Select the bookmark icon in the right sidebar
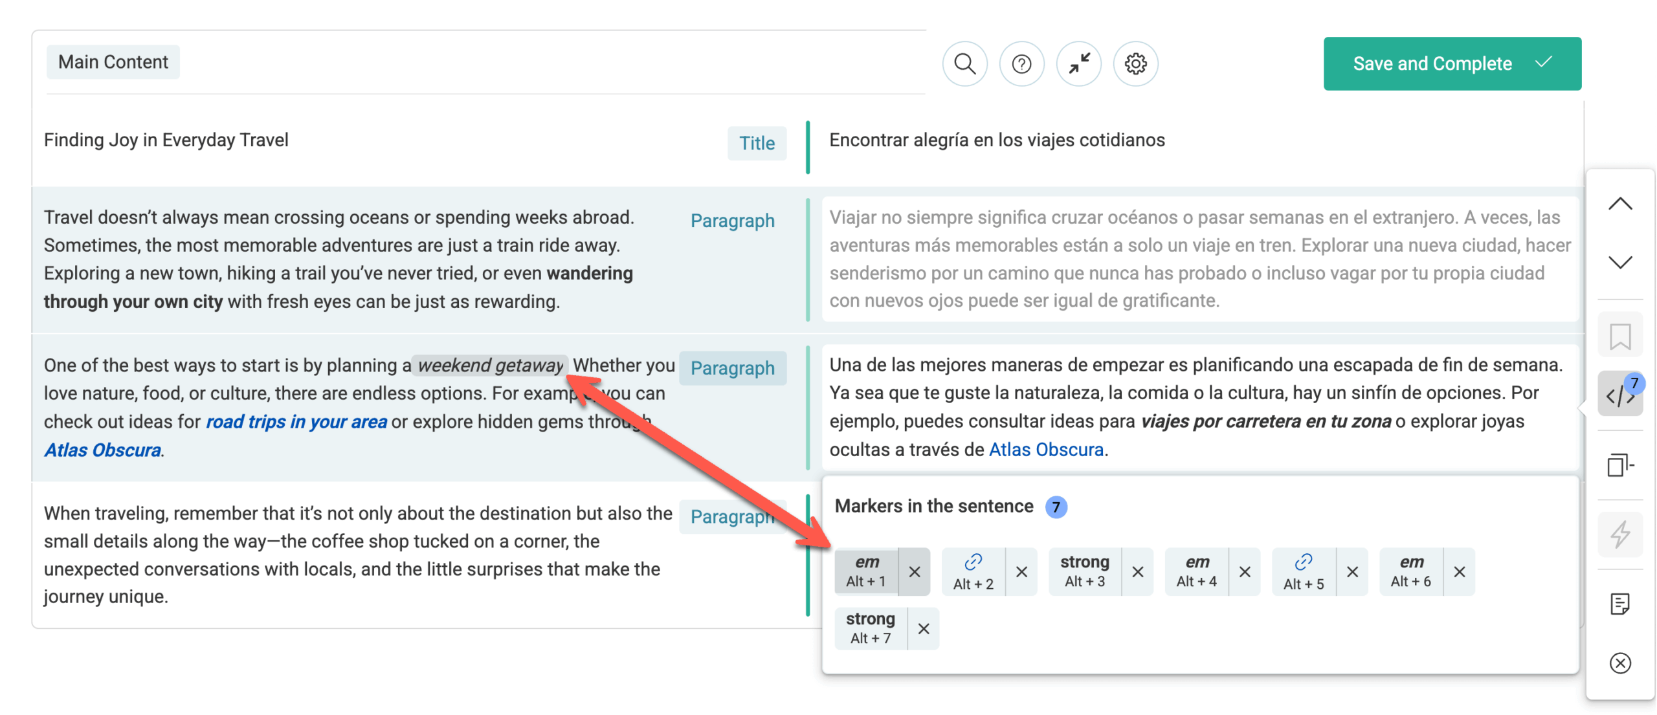The width and height of the screenshot is (1657, 715). pyautogui.click(x=1620, y=334)
